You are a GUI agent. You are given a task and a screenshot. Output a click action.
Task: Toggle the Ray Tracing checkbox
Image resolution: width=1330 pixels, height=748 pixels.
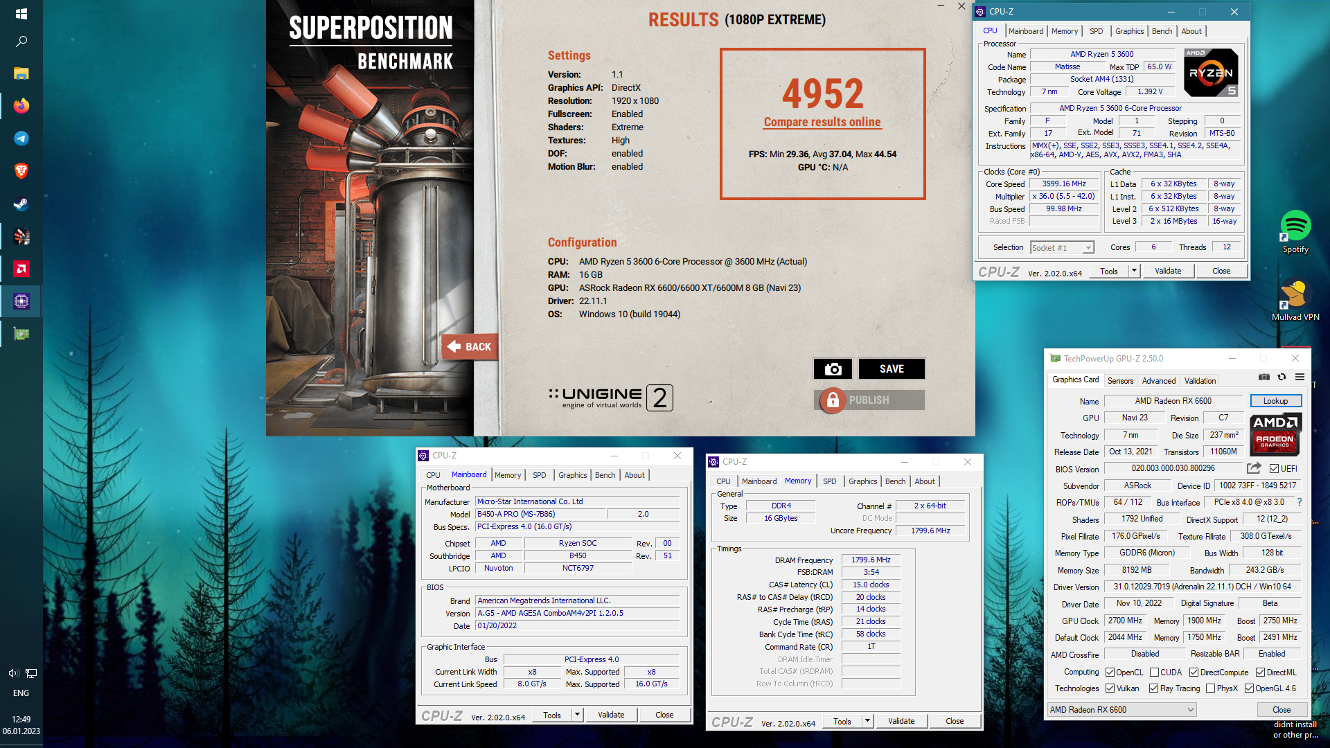click(x=1153, y=688)
